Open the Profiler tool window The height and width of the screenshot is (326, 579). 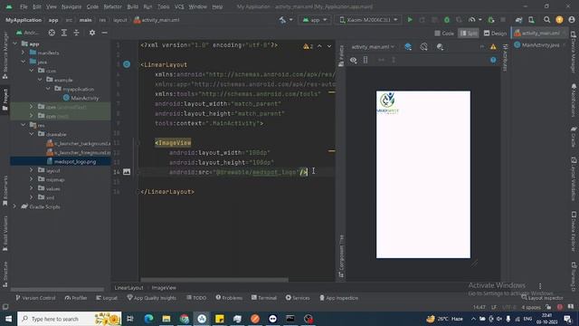[x=76, y=298]
